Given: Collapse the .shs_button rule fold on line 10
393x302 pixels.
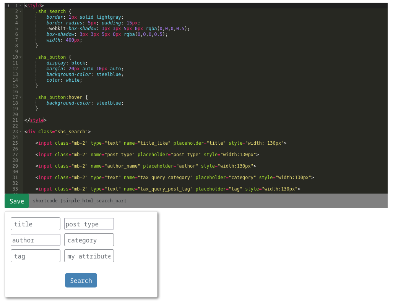Looking at the screenshot, I should [x=21, y=57].
